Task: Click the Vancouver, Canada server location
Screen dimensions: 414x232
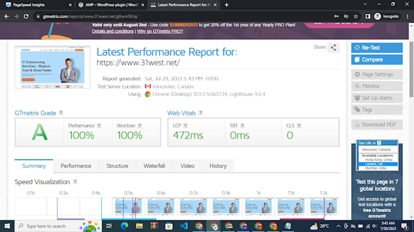Action: (x=173, y=86)
